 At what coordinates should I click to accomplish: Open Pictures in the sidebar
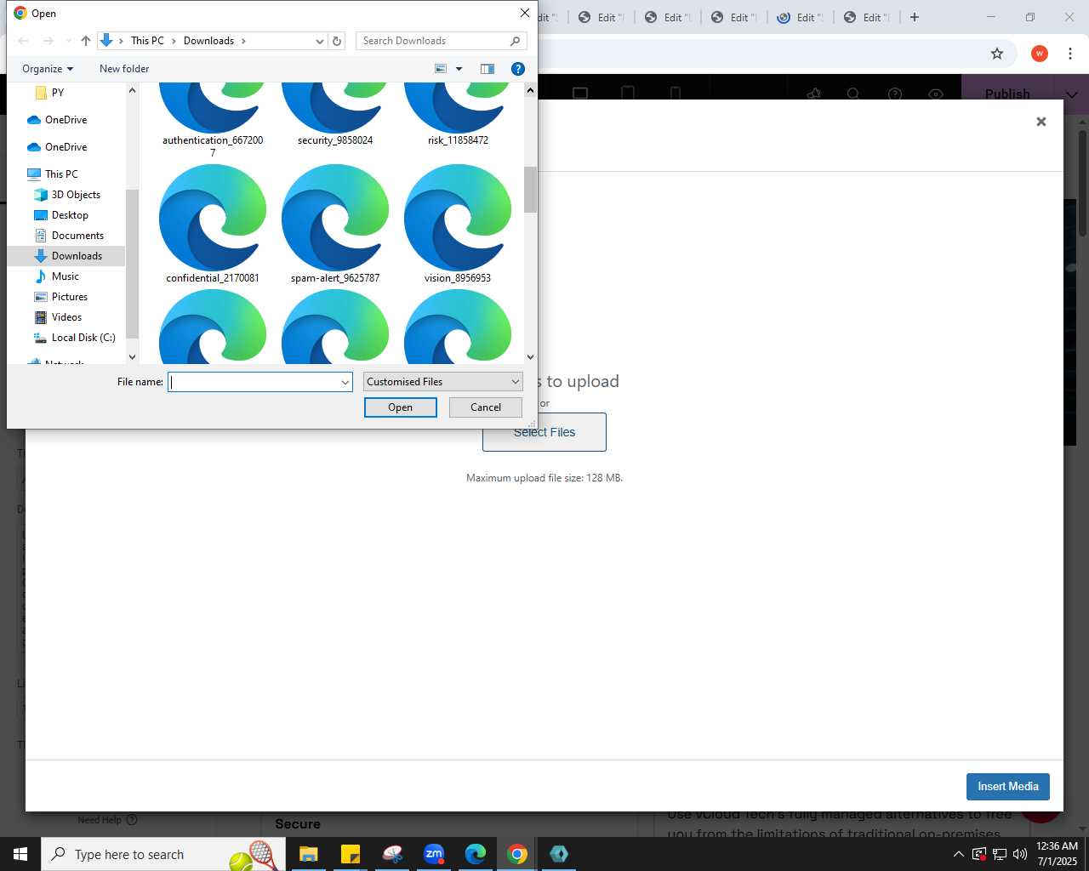(69, 297)
